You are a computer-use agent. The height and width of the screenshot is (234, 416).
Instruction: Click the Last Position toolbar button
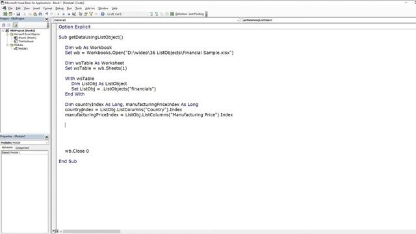pyautogui.click(x=196, y=14)
